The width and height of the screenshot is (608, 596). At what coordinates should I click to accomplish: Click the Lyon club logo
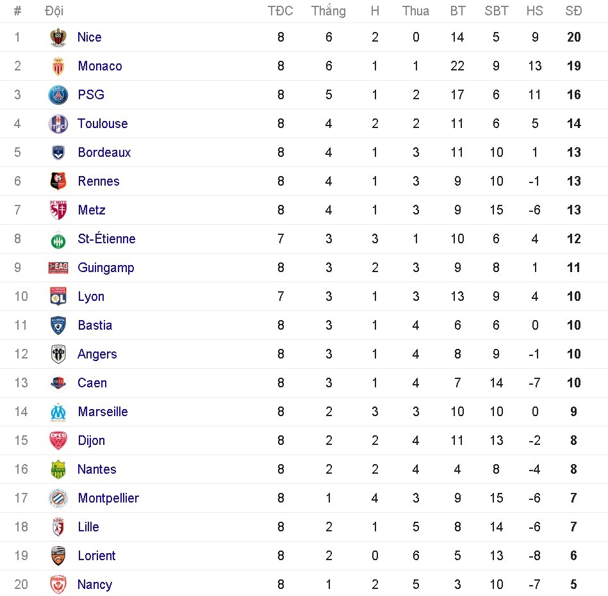coord(58,296)
